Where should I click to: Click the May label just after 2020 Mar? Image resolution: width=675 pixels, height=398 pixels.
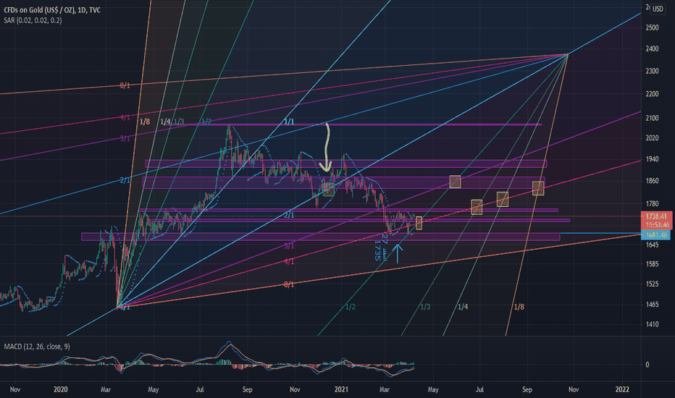(x=154, y=389)
